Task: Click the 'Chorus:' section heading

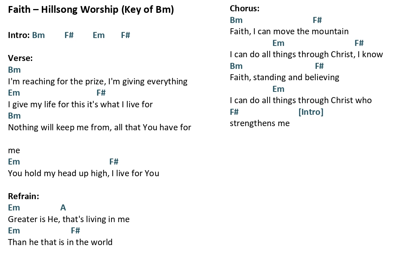Action: 244,9
